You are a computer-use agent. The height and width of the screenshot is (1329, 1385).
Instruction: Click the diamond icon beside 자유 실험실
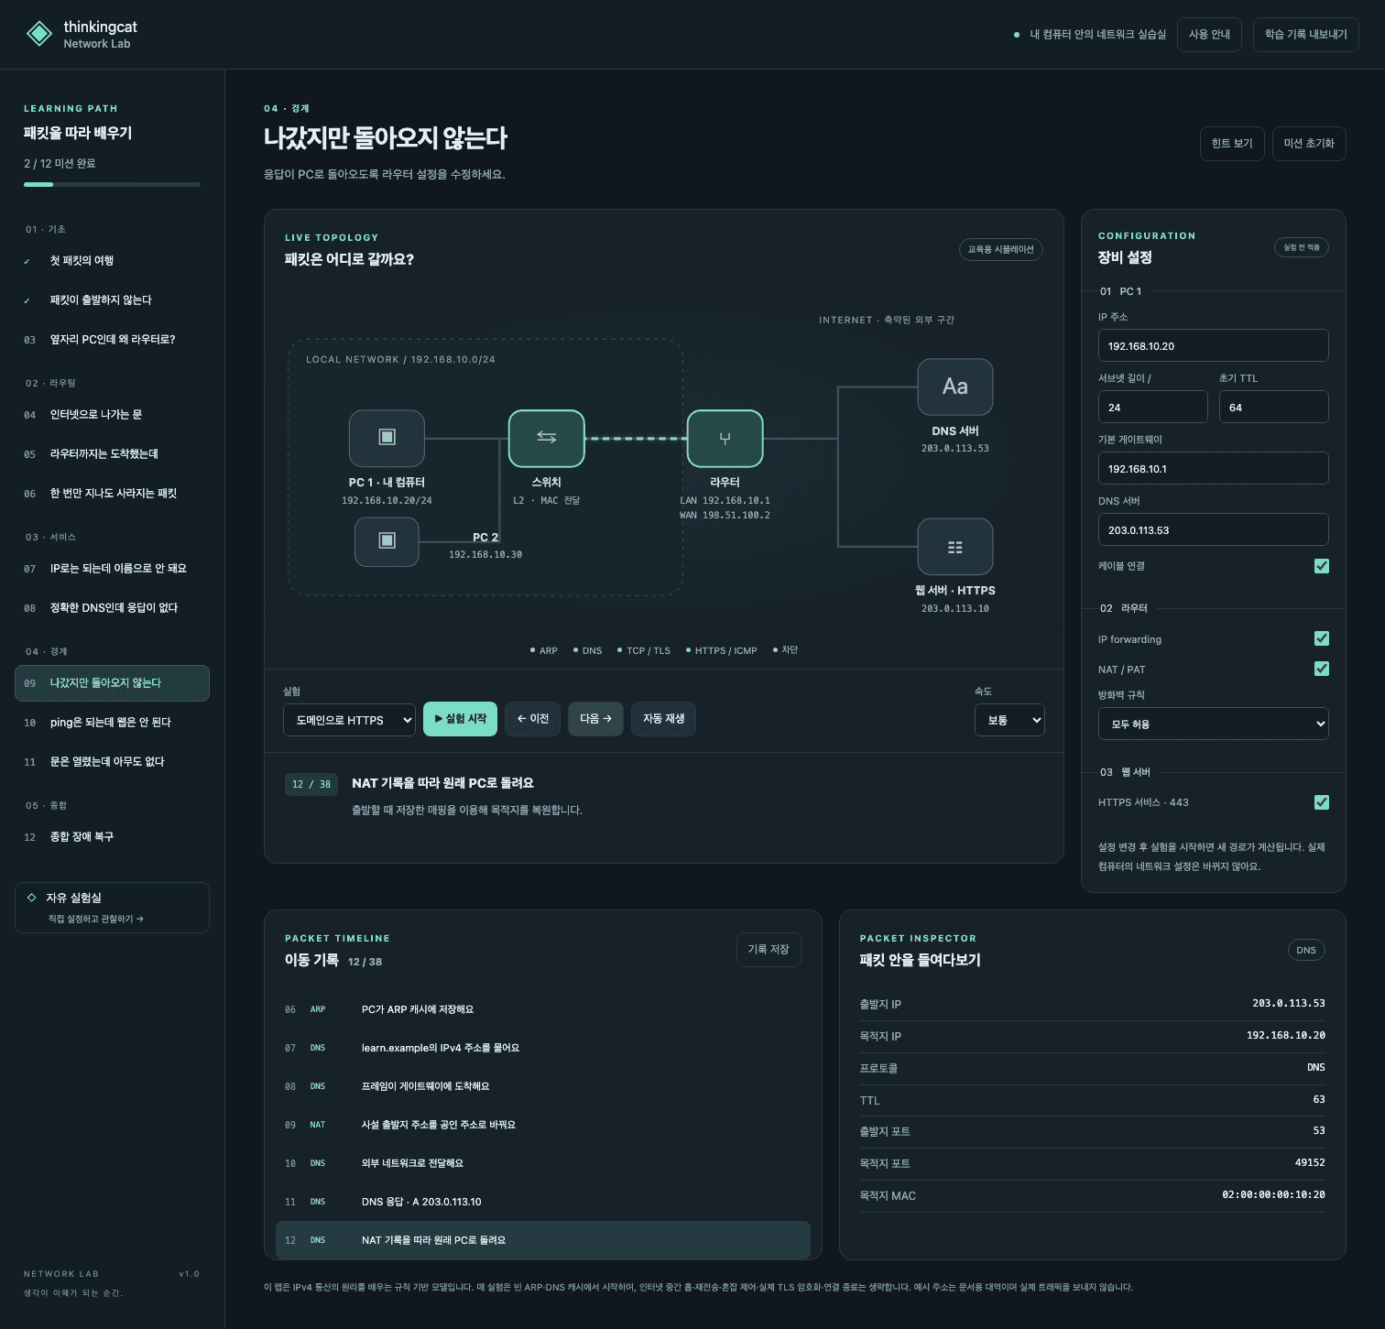(32, 898)
